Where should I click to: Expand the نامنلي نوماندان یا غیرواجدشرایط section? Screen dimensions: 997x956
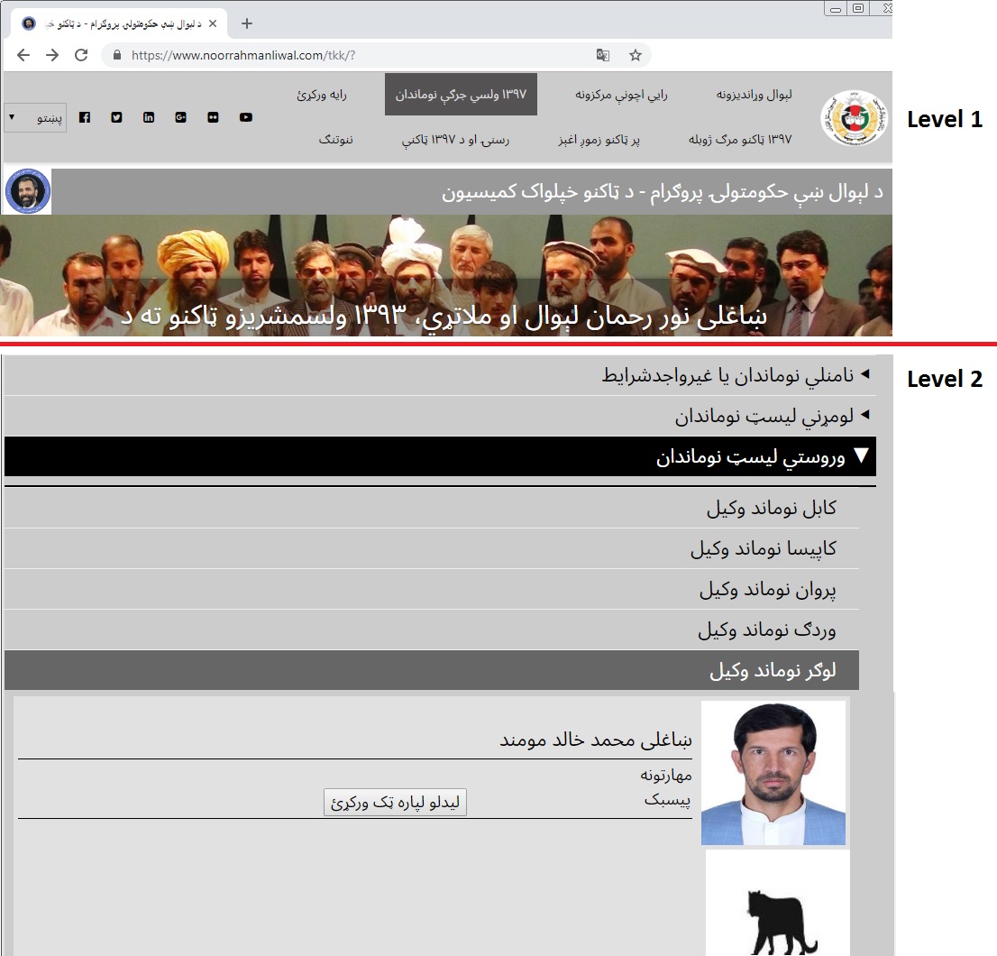(736, 375)
